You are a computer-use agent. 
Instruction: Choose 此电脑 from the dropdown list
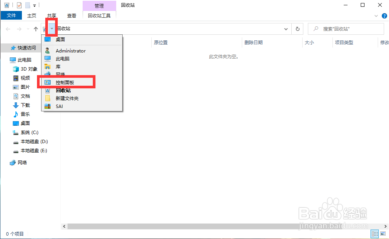[x=82, y=59]
